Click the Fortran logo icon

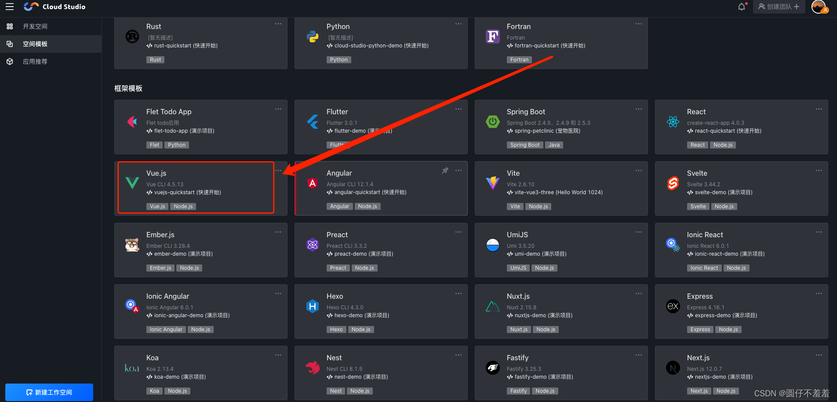coord(493,36)
